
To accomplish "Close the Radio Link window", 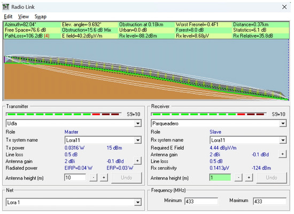I will (x=284, y=7).
